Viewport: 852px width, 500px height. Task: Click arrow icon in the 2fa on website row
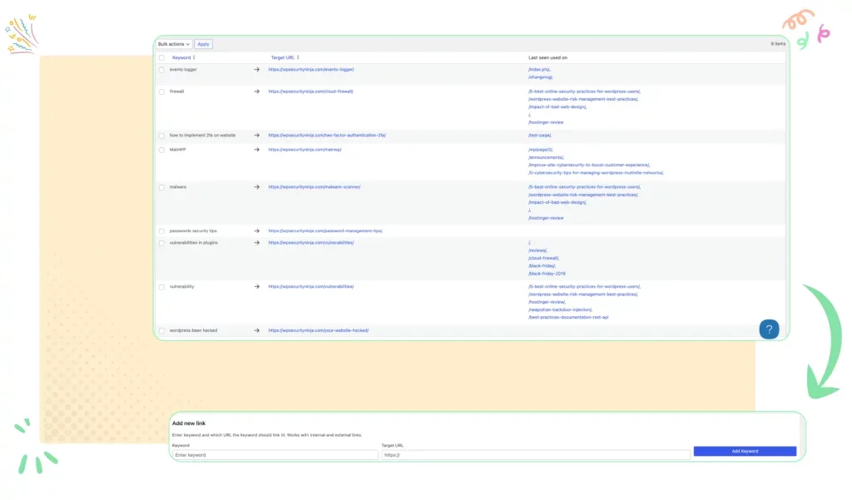256,136
